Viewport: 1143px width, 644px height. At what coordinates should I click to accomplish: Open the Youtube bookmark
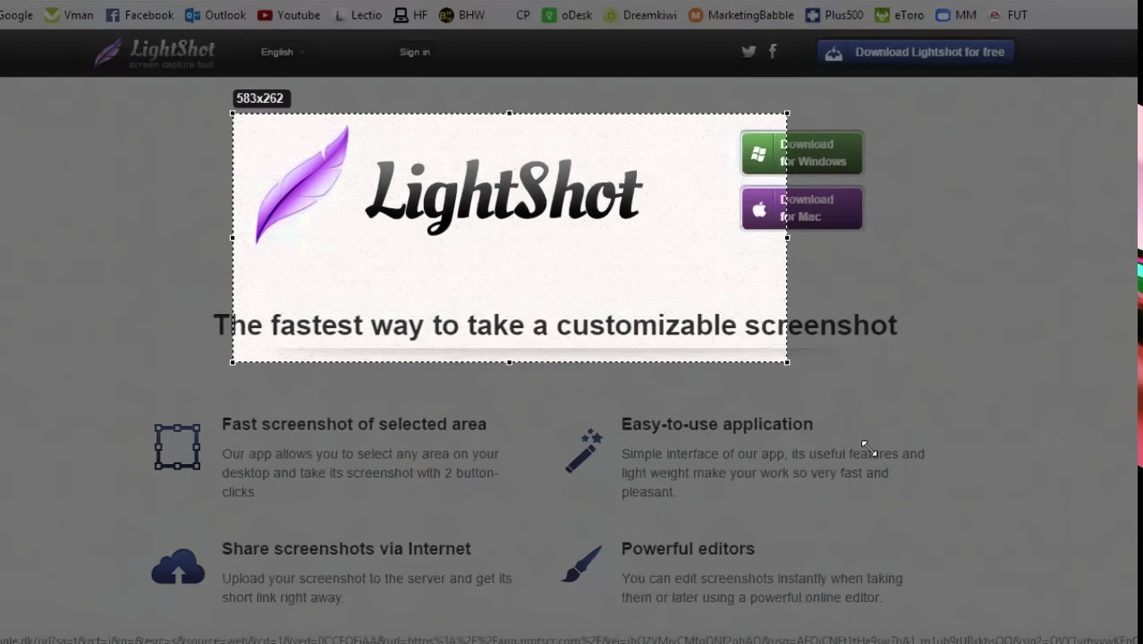pyautogui.click(x=289, y=15)
